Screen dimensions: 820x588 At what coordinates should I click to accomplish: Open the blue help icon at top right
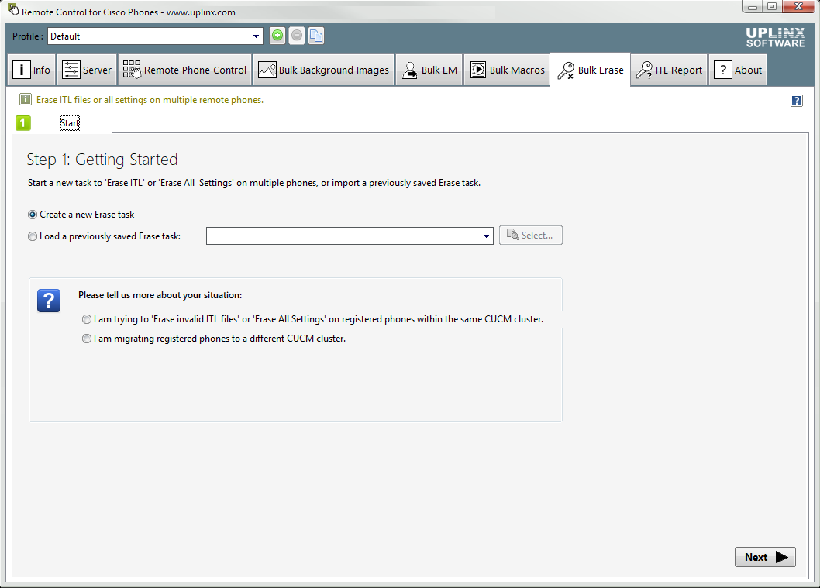(797, 101)
